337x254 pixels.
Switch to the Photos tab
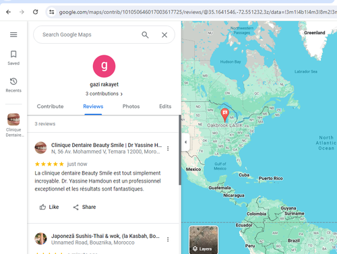pyautogui.click(x=131, y=106)
